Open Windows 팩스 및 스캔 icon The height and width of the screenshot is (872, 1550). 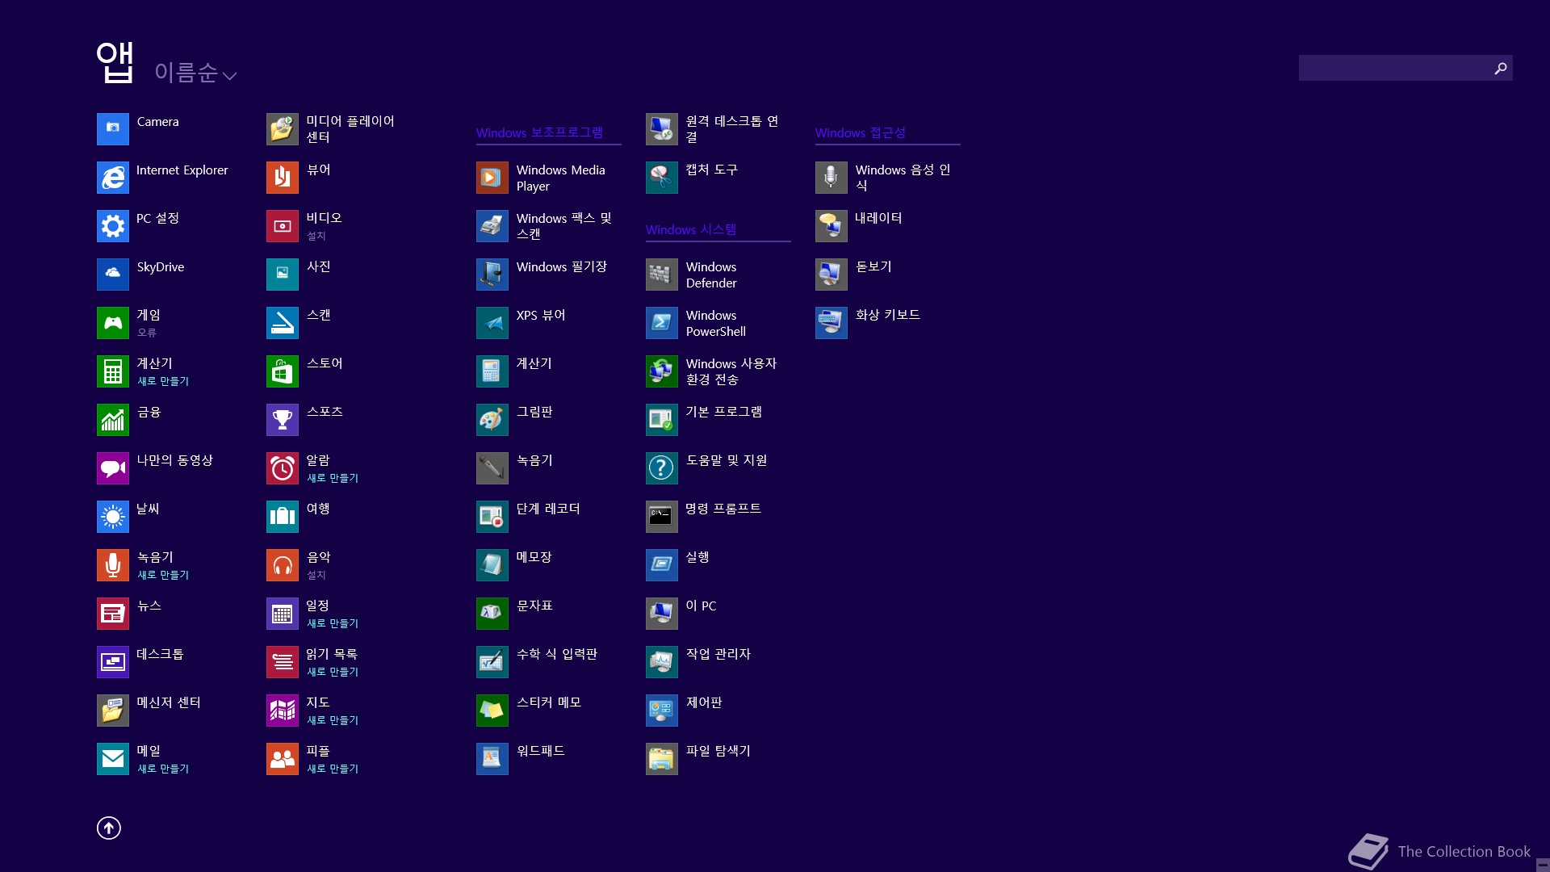(x=492, y=226)
